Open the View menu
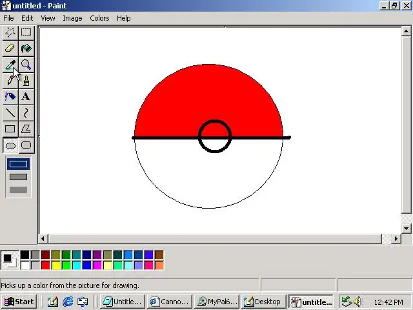This screenshot has width=413, height=310. click(x=48, y=18)
